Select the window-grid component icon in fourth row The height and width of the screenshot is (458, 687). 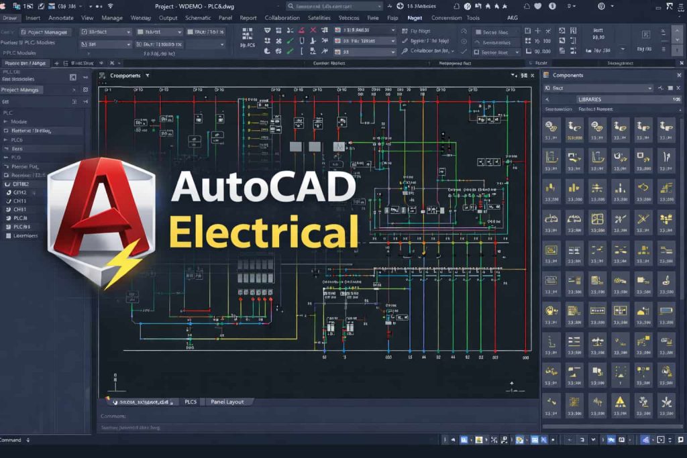[x=597, y=222]
